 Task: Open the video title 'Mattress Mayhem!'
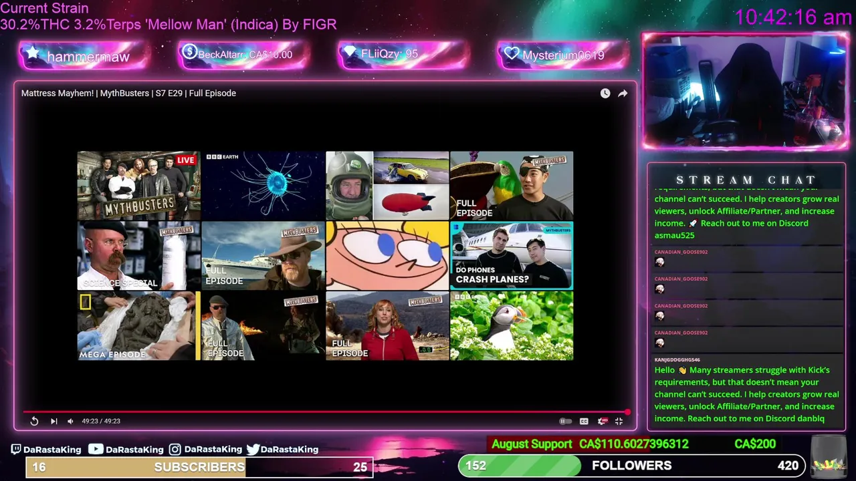pyautogui.click(x=128, y=93)
